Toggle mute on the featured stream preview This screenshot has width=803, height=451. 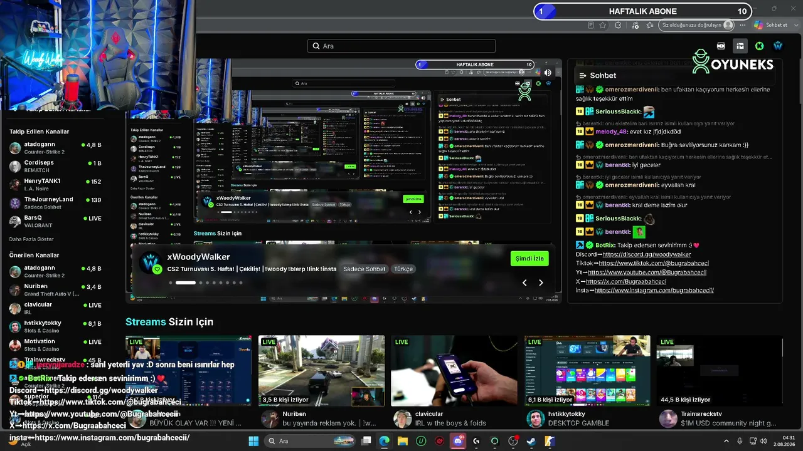pos(548,73)
